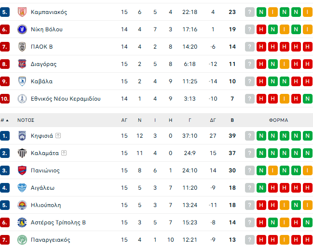Click promotion arrow icon beside Κηφισιά
The height and width of the screenshot is (247, 313).
(x=58, y=136)
